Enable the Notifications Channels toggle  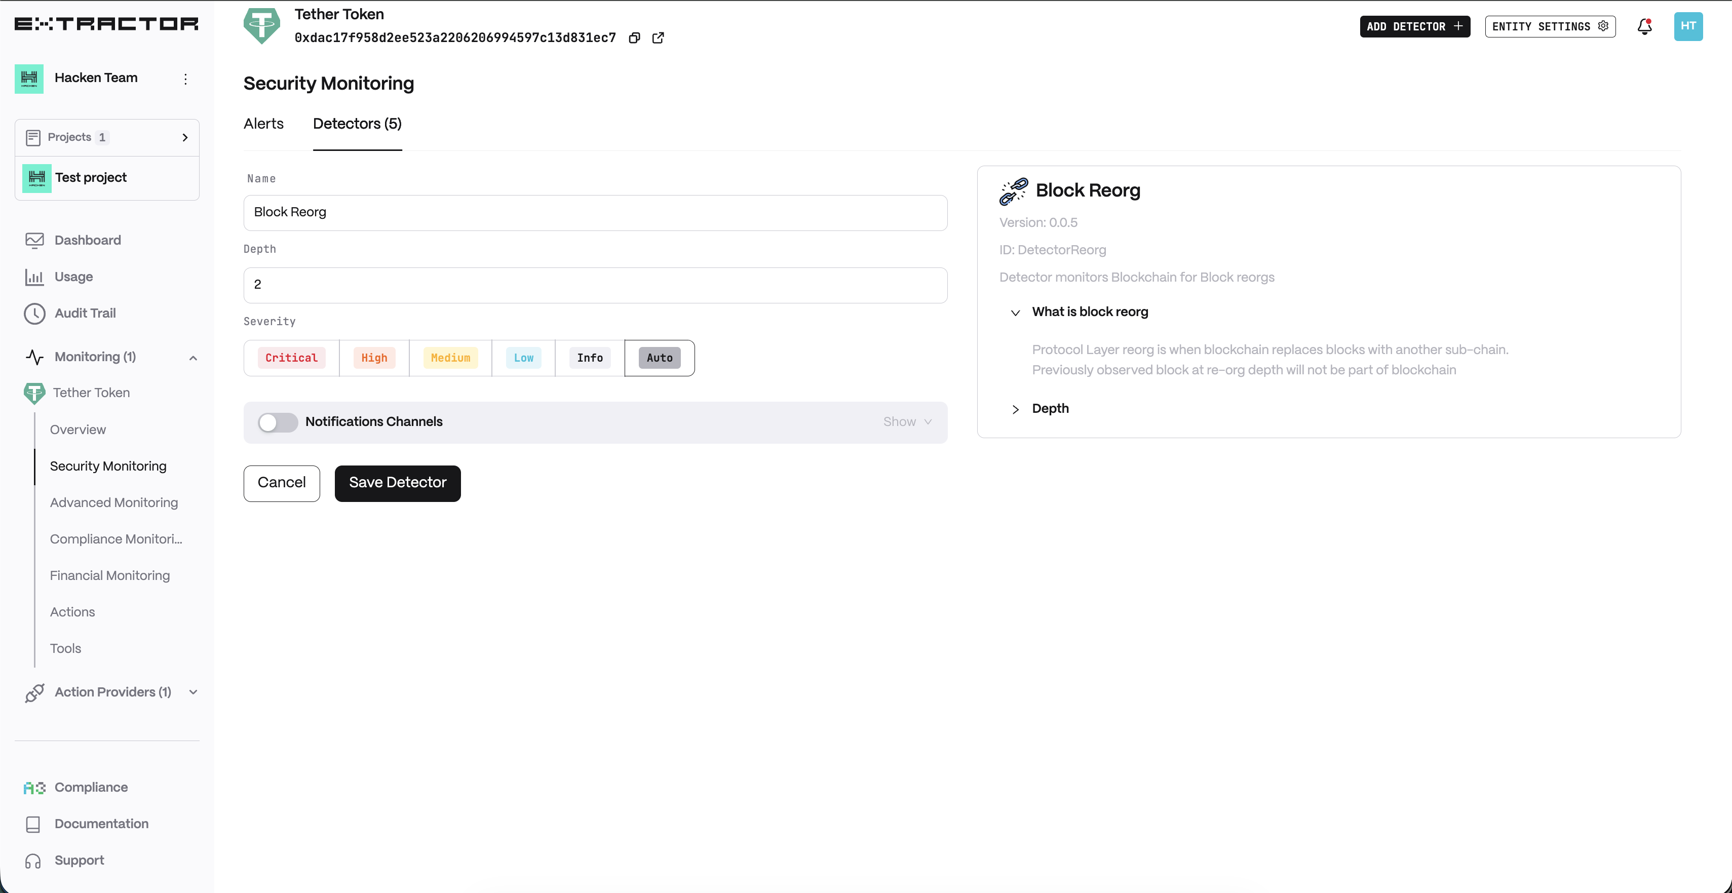278,422
